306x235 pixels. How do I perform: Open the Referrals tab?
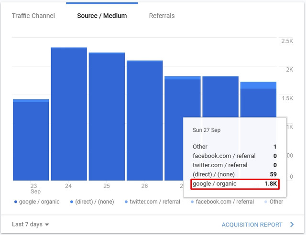tap(162, 16)
